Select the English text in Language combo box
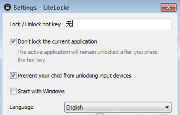 tap(74, 108)
